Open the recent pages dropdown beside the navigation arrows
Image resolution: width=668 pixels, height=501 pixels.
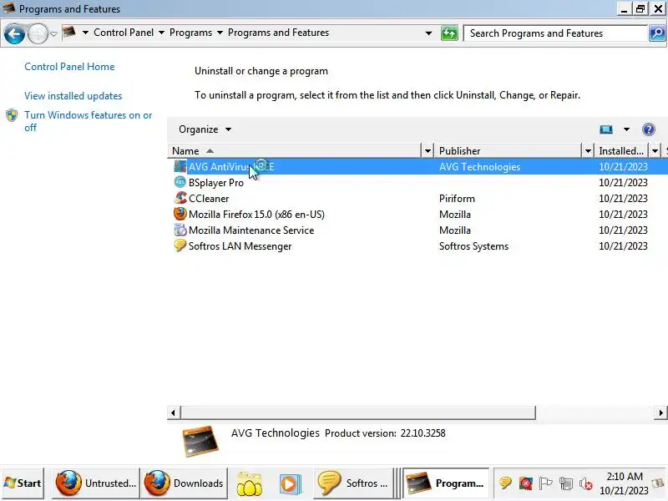pos(53,33)
